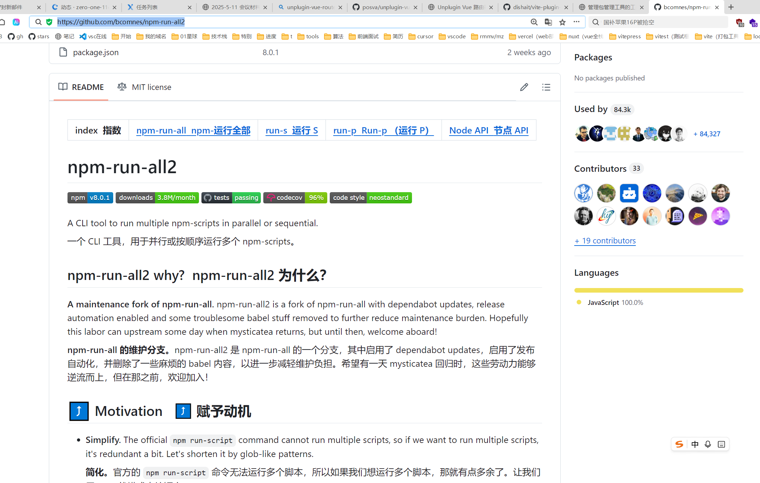Open the address bar three-dots menu
This screenshot has height=483, width=760.
tap(577, 22)
